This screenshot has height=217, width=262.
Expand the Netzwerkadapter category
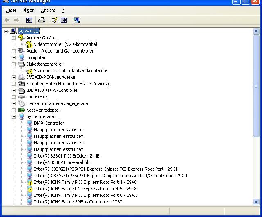(x=14, y=110)
